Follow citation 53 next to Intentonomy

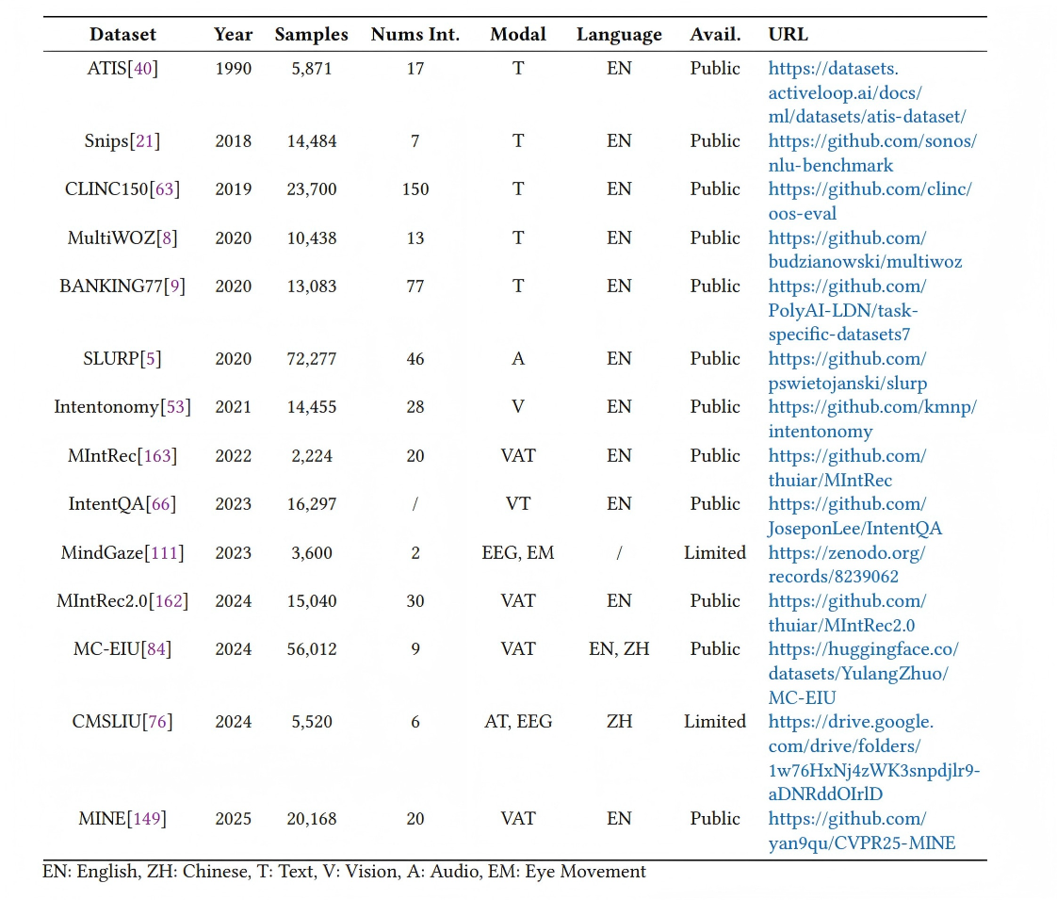coord(175,407)
